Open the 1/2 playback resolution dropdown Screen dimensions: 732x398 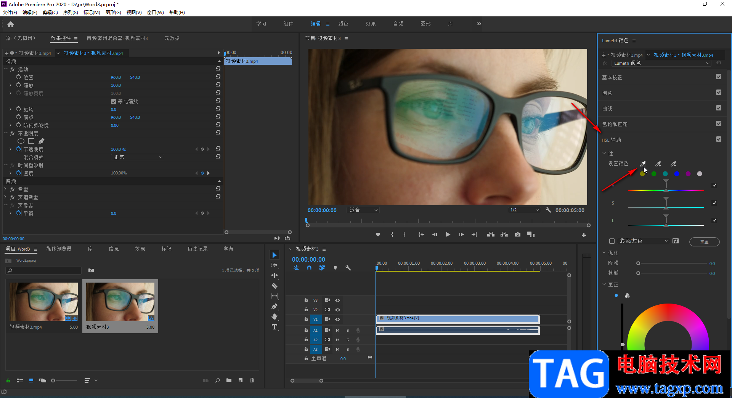tap(525, 210)
